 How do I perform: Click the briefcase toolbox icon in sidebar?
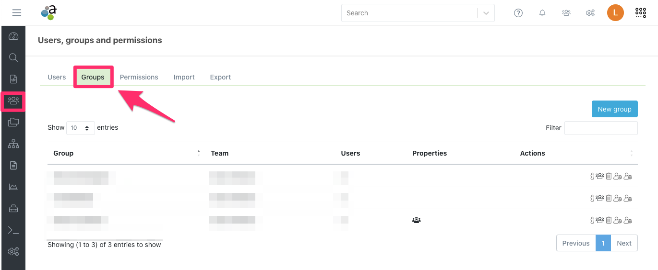(13, 209)
